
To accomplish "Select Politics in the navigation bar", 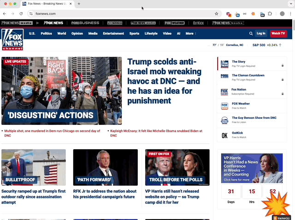I will click(46, 33).
